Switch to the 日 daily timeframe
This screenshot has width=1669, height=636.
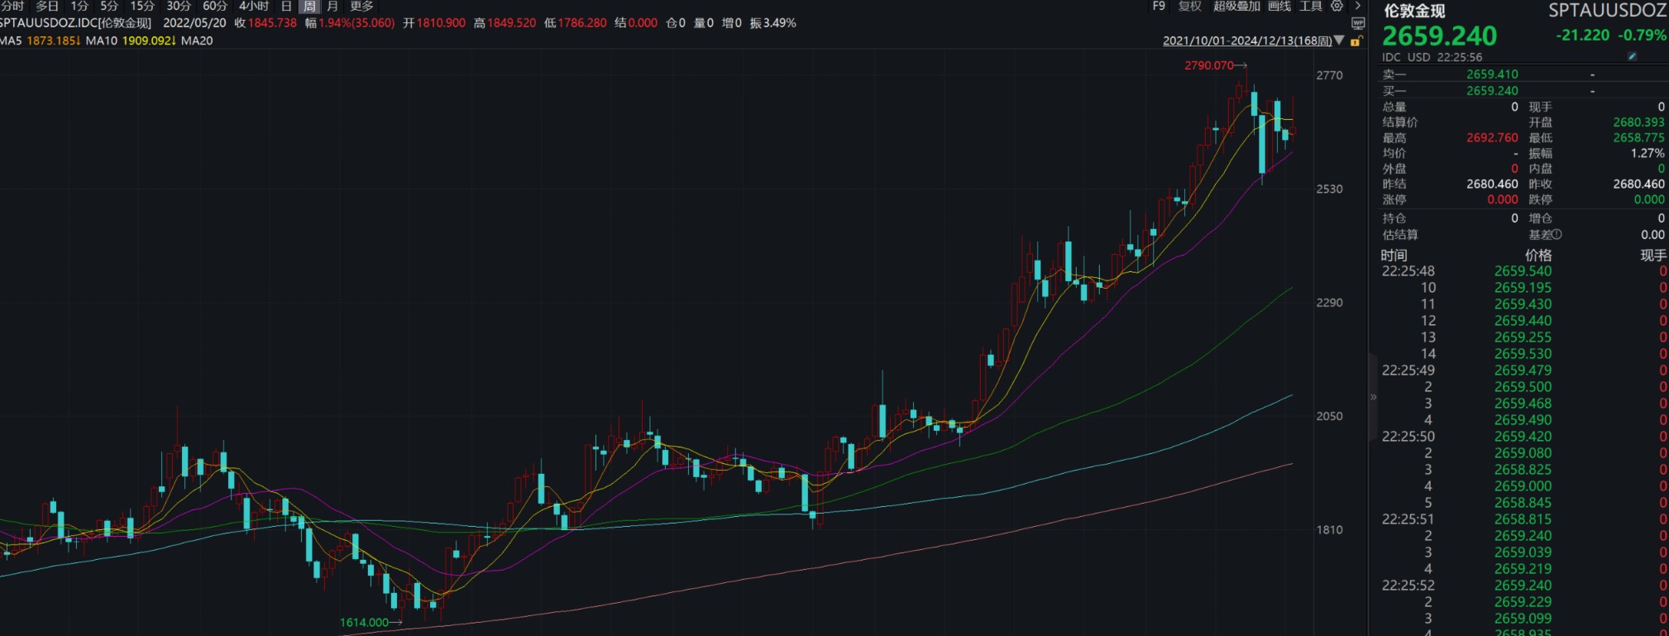286,6
